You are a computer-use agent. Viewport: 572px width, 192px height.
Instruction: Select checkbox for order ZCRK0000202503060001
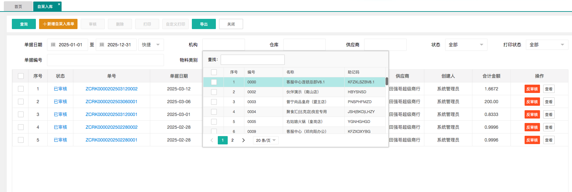point(21,102)
